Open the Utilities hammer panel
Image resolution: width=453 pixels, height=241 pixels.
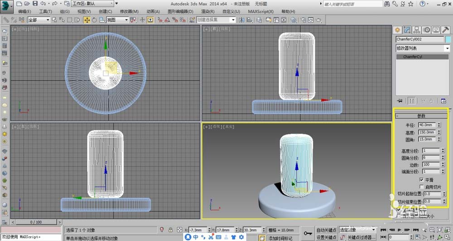pyautogui.click(x=445, y=30)
